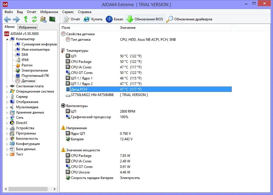The height and width of the screenshot is (195, 273).
Task: Open the Вид menu
Action: [20, 12]
